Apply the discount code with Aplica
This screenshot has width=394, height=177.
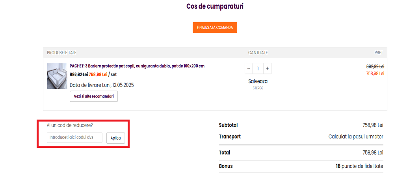click(115, 138)
